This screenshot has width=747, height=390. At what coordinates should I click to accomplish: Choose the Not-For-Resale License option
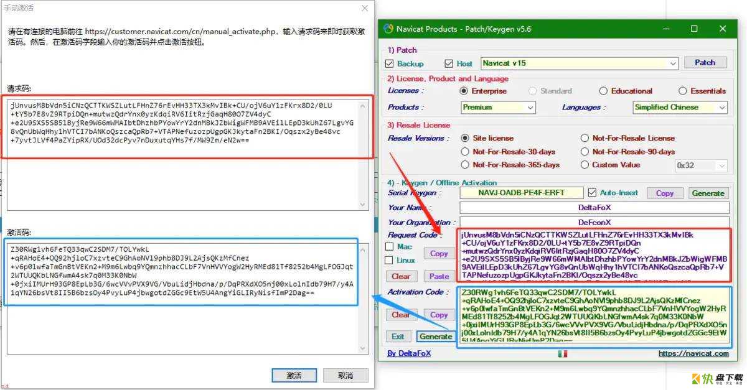pyautogui.click(x=585, y=138)
